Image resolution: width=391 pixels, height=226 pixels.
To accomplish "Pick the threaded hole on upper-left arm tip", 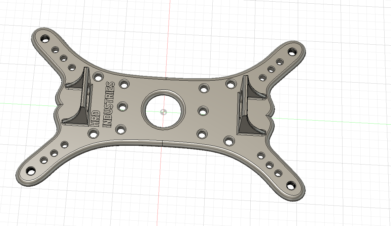I will tap(45, 39).
